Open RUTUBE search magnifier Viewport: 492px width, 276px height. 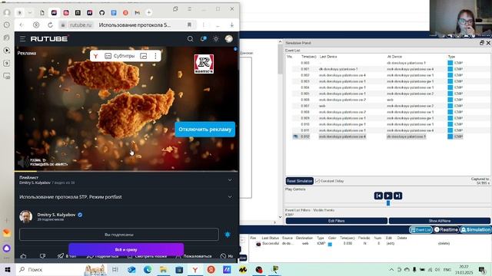(190, 39)
